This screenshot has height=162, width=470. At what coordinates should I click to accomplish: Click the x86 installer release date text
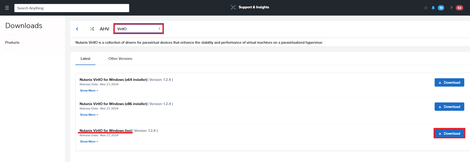(99, 108)
